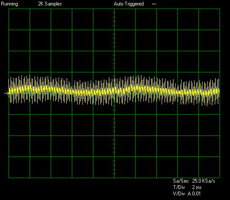This screenshot has width=230, height=200.
Task: Click the Auto Triggered status text
Action: 129,4
